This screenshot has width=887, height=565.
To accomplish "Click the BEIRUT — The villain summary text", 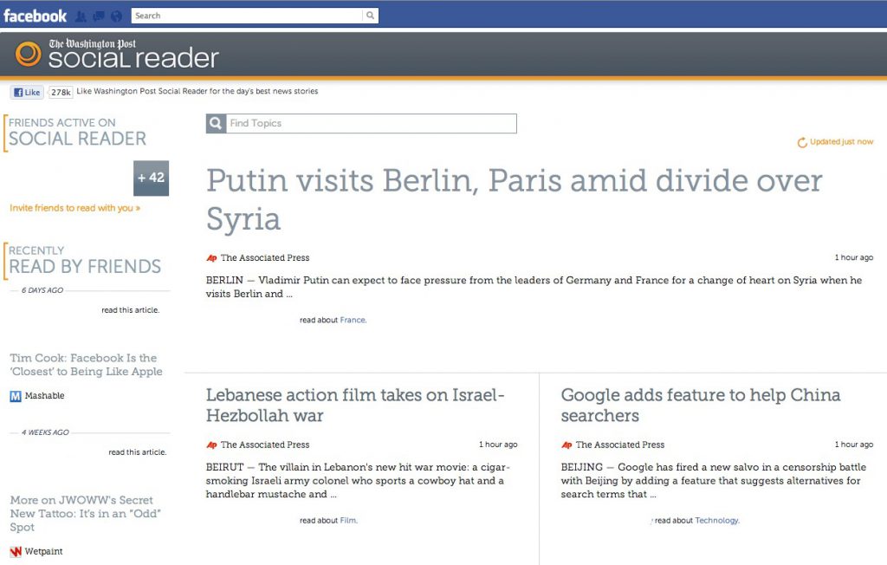I will click(x=358, y=481).
